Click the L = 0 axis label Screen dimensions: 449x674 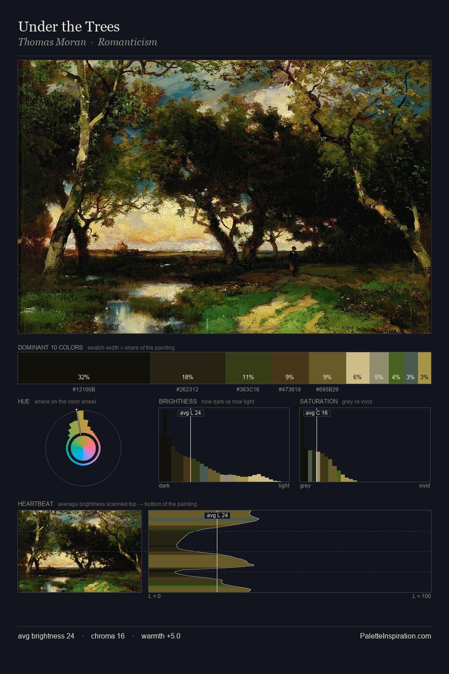(x=154, y=596)
